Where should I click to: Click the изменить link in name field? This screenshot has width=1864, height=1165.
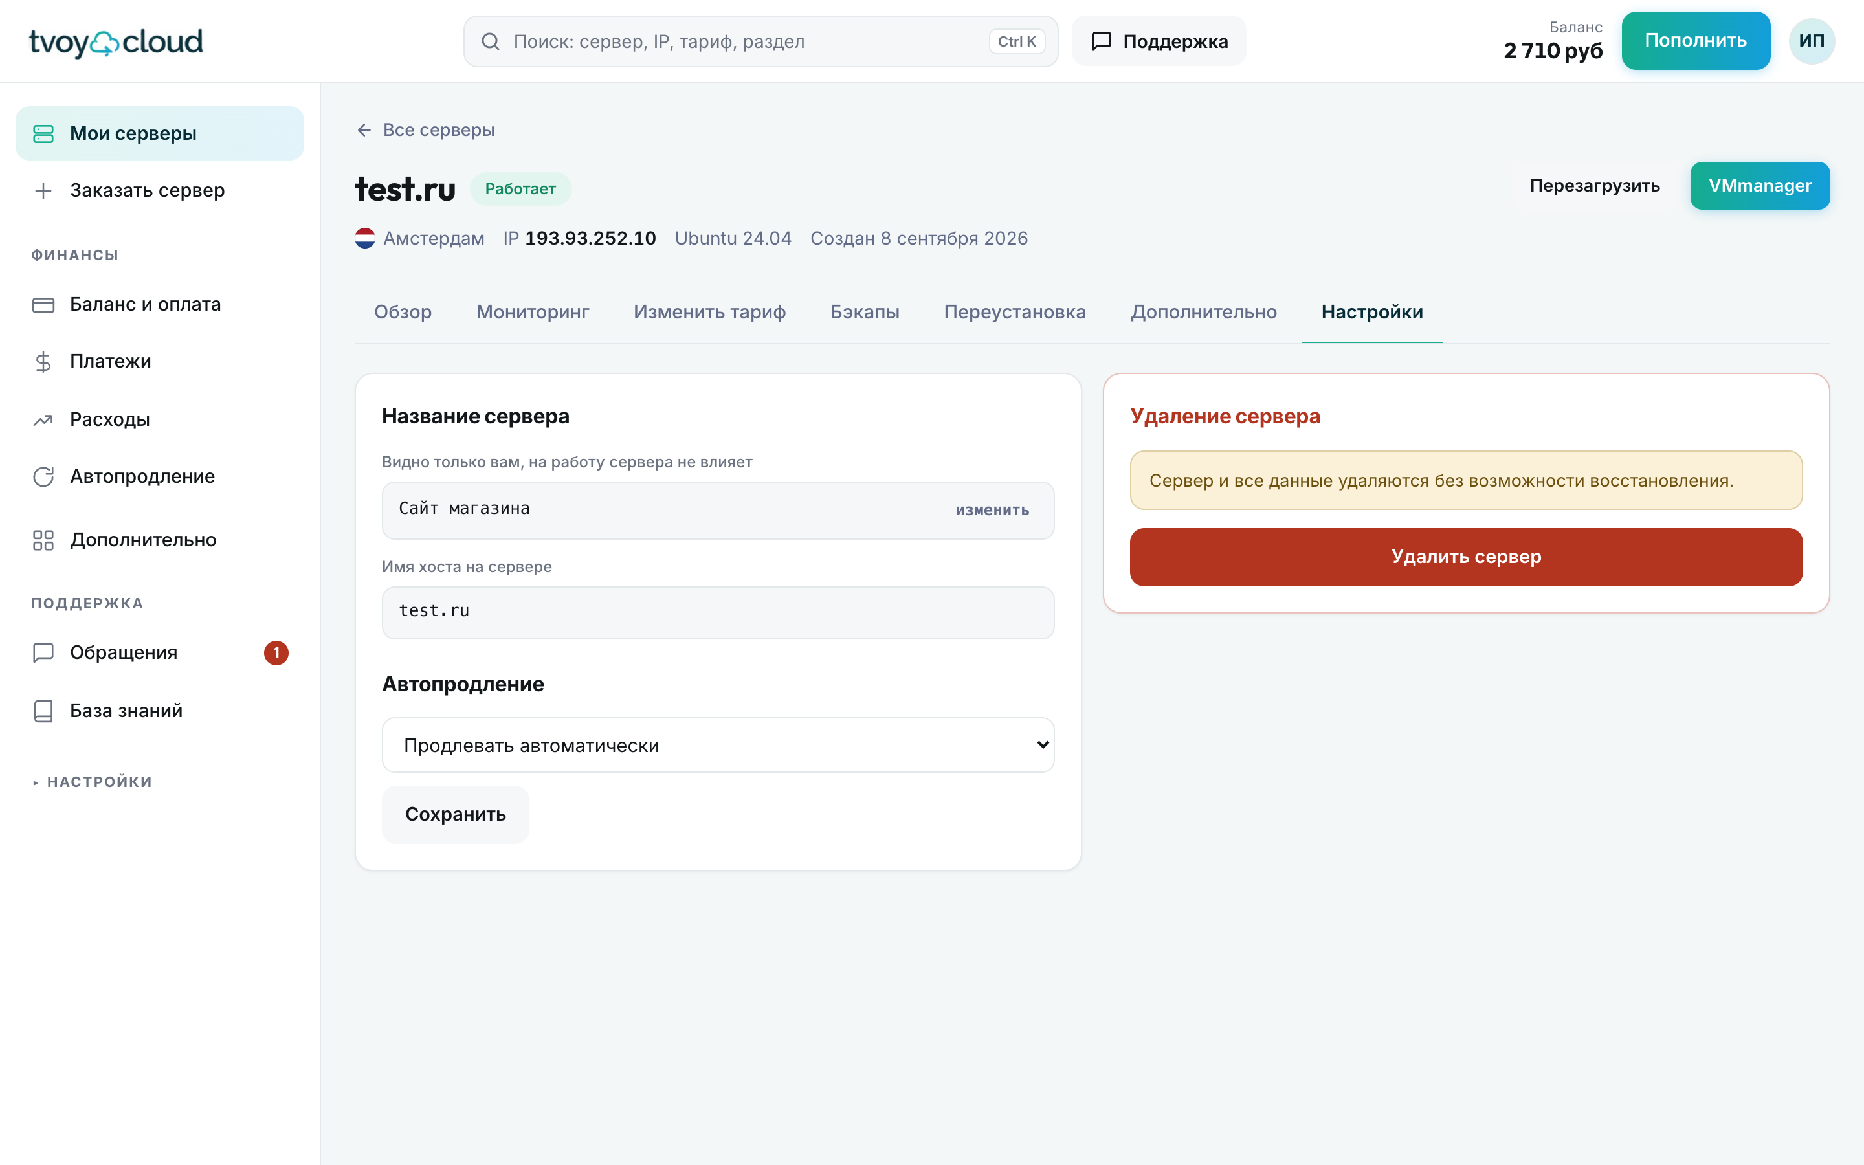pos(993,510)
